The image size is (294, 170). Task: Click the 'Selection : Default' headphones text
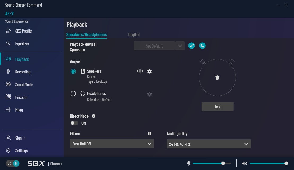click(x=99, y=100)
